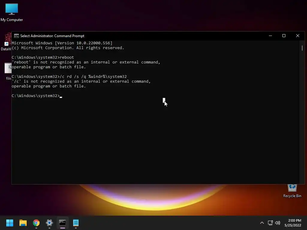Click the Microsoft Corporation copyright line
This screenshot has height=230, width=307.
coord(68,48)
